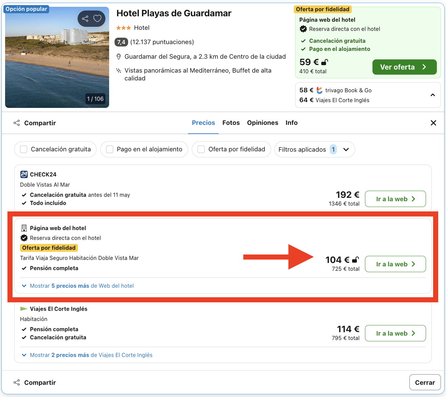Enable the Oferta por fidelidad filter
The width and height of the screenshot is (446, 397).
[201, 149]
